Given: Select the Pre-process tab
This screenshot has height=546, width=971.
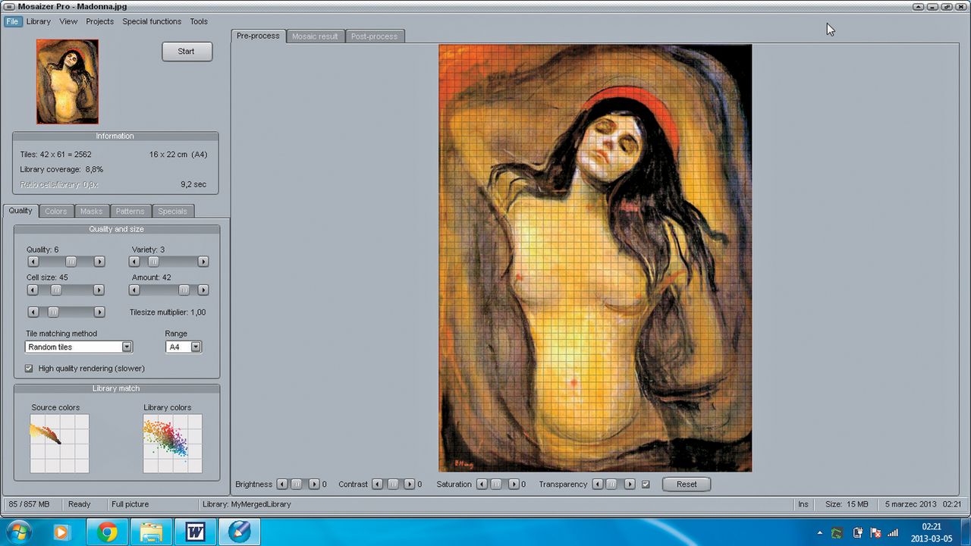Looking at the screenshot, I should click(x=258, y=36).
